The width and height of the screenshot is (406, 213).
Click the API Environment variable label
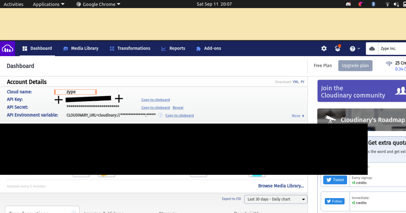click(32, 115)
